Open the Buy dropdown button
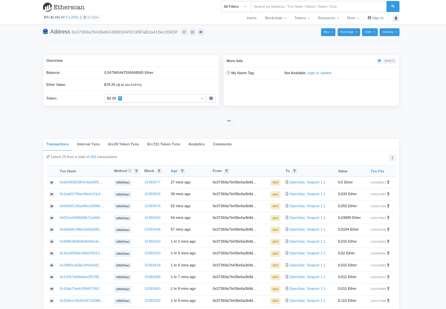Viewport: 446px width, 309px height. (328, 32)
